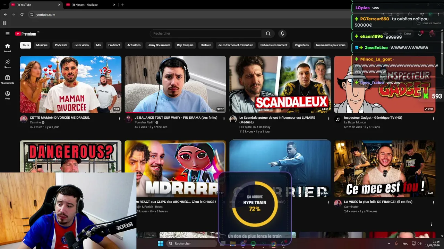Open Carminator channel avatar

(x=338, y=203)
